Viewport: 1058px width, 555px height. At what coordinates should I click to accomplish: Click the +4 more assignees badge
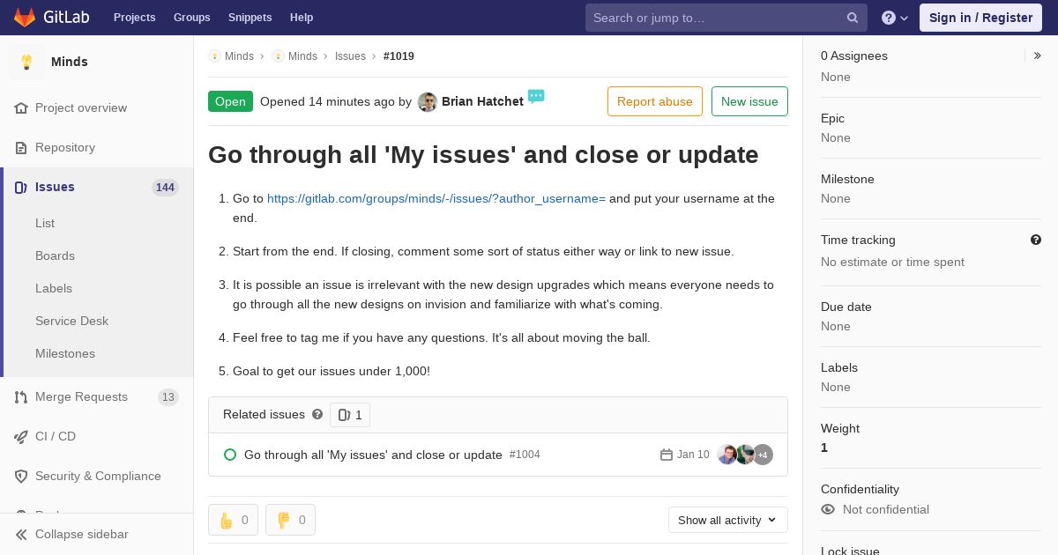[763, 455]
